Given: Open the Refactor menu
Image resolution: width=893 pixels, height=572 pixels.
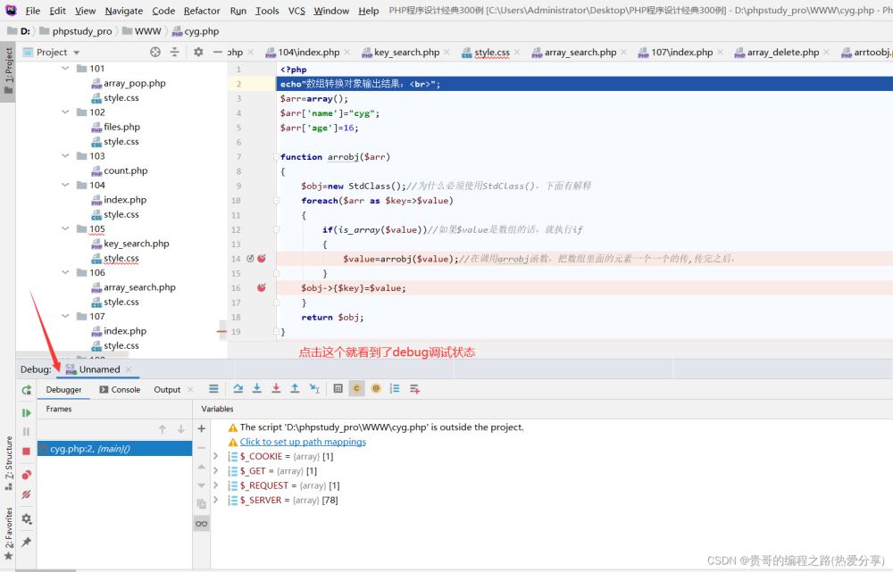Looking at the screenshot, I should 202,11.
